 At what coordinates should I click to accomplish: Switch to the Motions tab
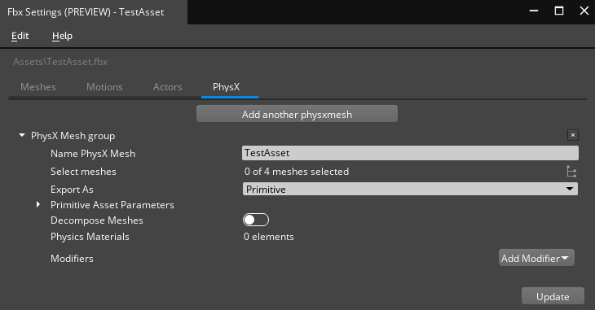(x=104, y=87)
